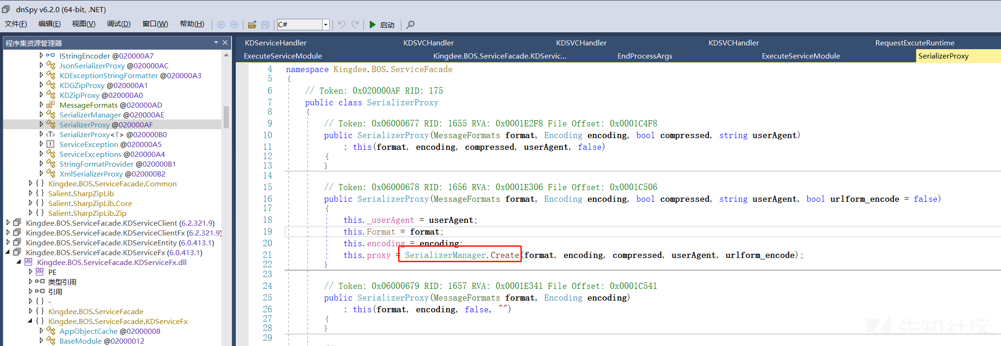The height and width of the screenshot is (346, 1001).
Task: Select KDExceptionStringFormatter class in tree
Action: click(130, 75)
